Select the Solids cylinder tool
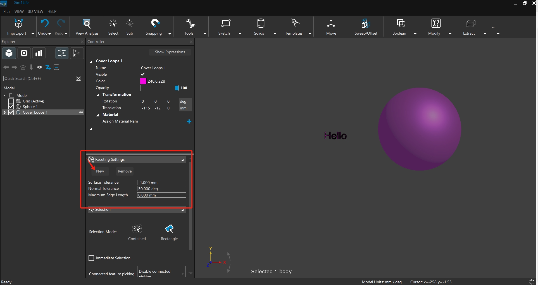Image resolution: width=538 pixels, height=285 pixels. pos(260,24)
